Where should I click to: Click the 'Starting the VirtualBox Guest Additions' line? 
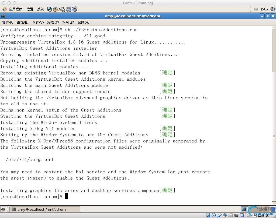[x=53, y=116]
